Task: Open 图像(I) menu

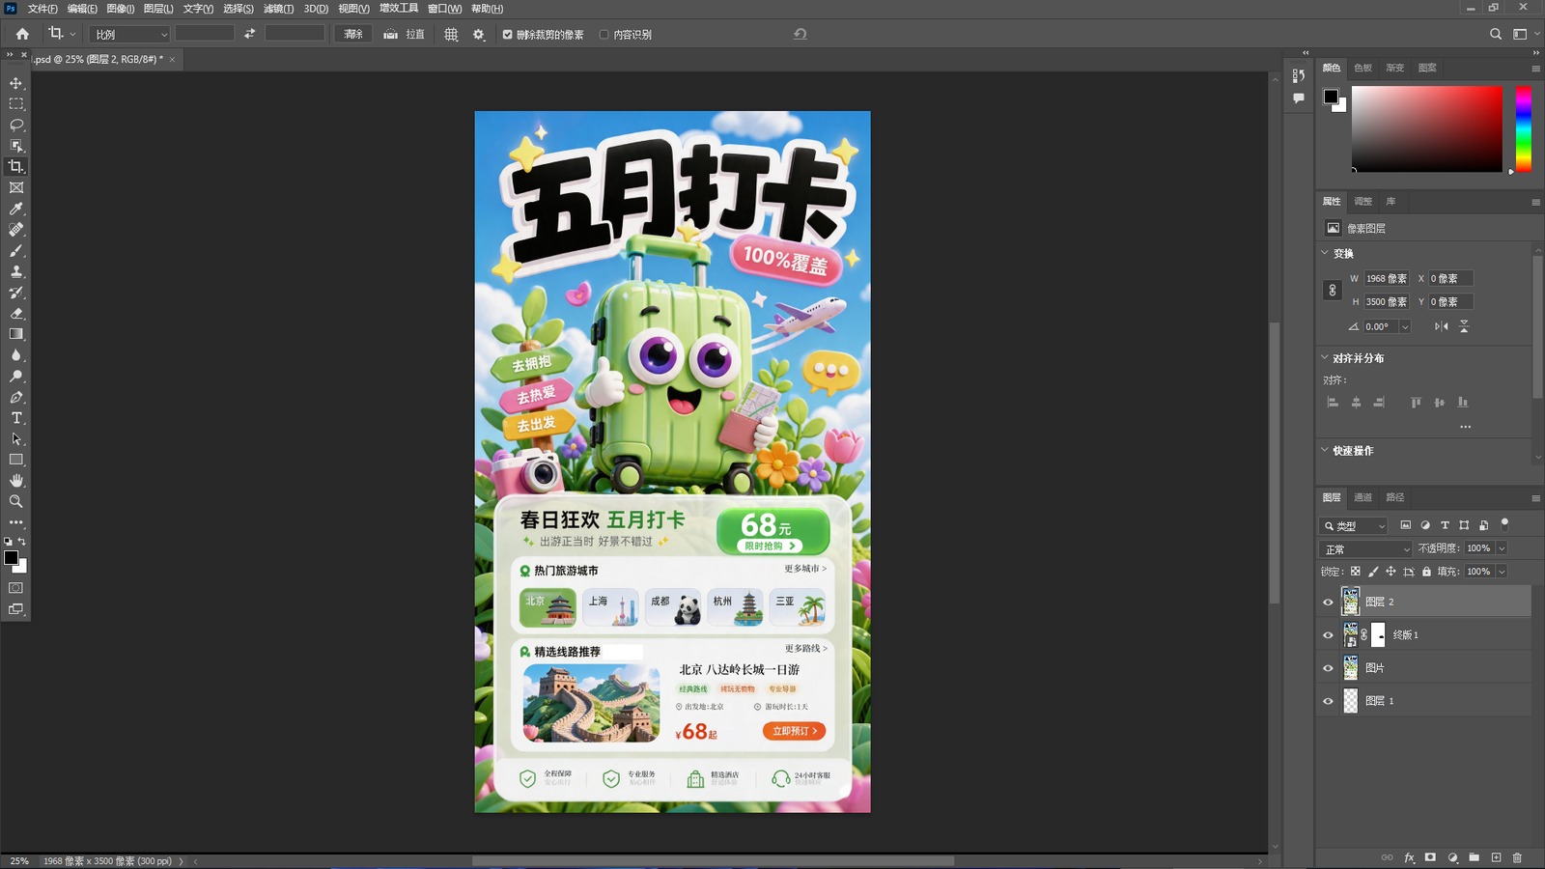Action: pyautogui.click(x=120, y=9)
